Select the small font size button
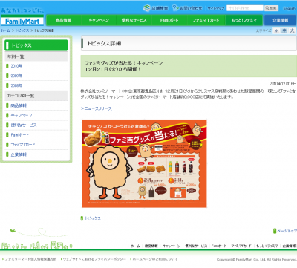The image size is (297, 268). [277, 30]
